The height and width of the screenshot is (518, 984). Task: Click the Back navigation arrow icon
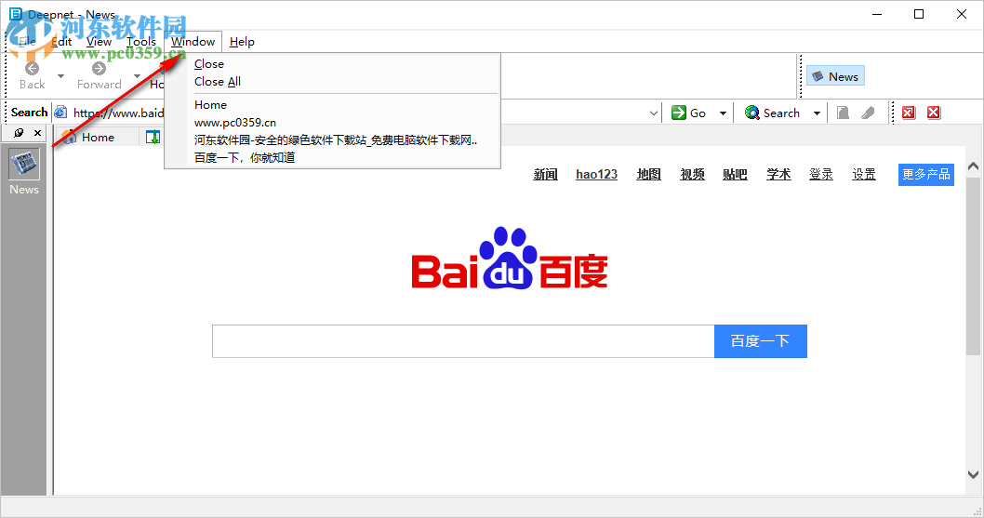[x=32, y=68]
